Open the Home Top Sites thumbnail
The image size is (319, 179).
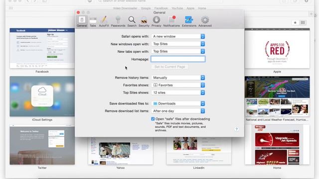pyautogui.click(x=277, y=145)
